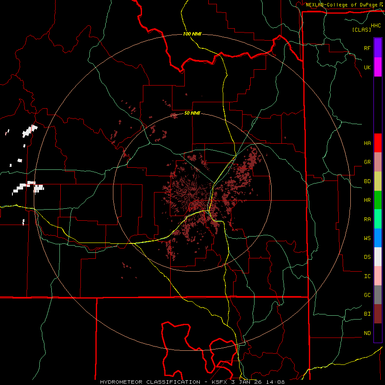
Task: Click the white DS legend color swatch
Action: click(378, 257)
